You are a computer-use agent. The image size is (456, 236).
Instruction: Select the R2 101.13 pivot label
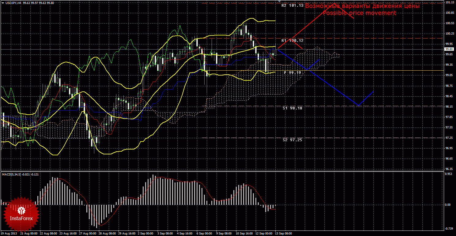coord(292,6)
